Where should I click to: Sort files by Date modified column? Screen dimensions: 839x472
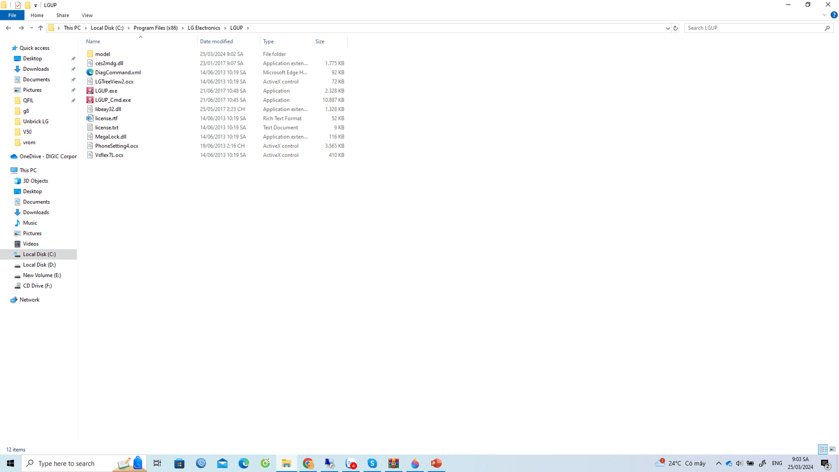216,41
